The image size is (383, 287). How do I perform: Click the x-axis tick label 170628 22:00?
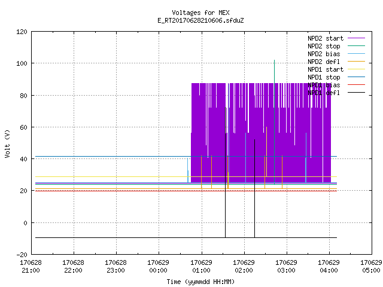pos(73,267)
